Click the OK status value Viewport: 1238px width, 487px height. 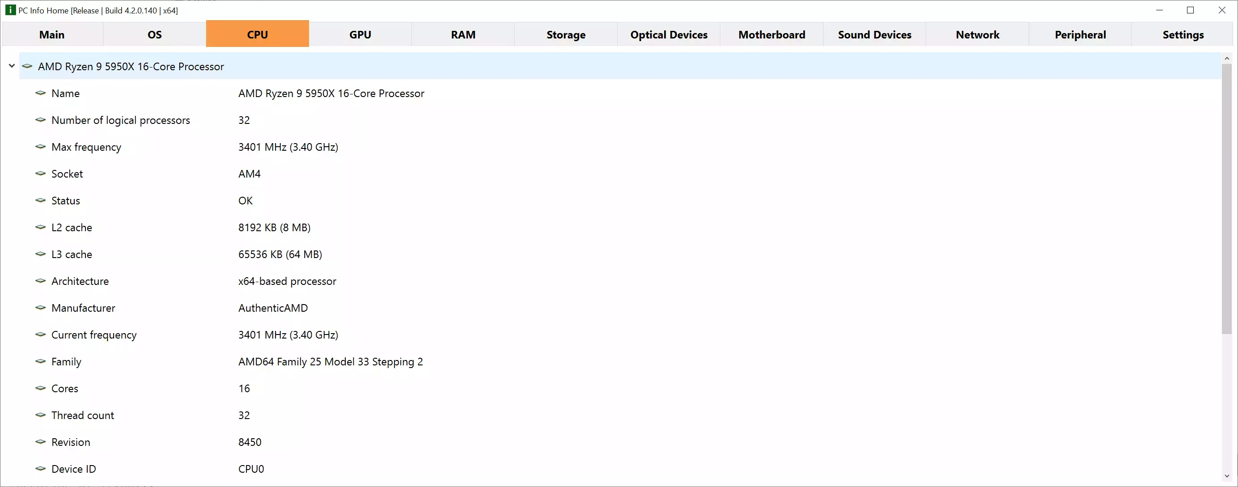pyautogui.click(x=245, y=201)
